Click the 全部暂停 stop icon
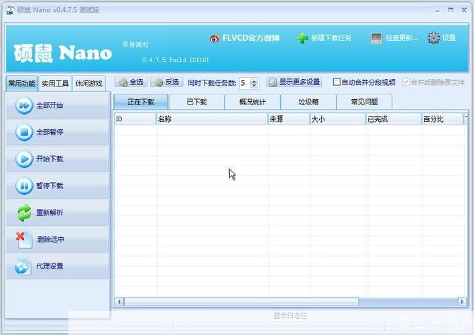 pyautogui.click(x=24, y=132)
